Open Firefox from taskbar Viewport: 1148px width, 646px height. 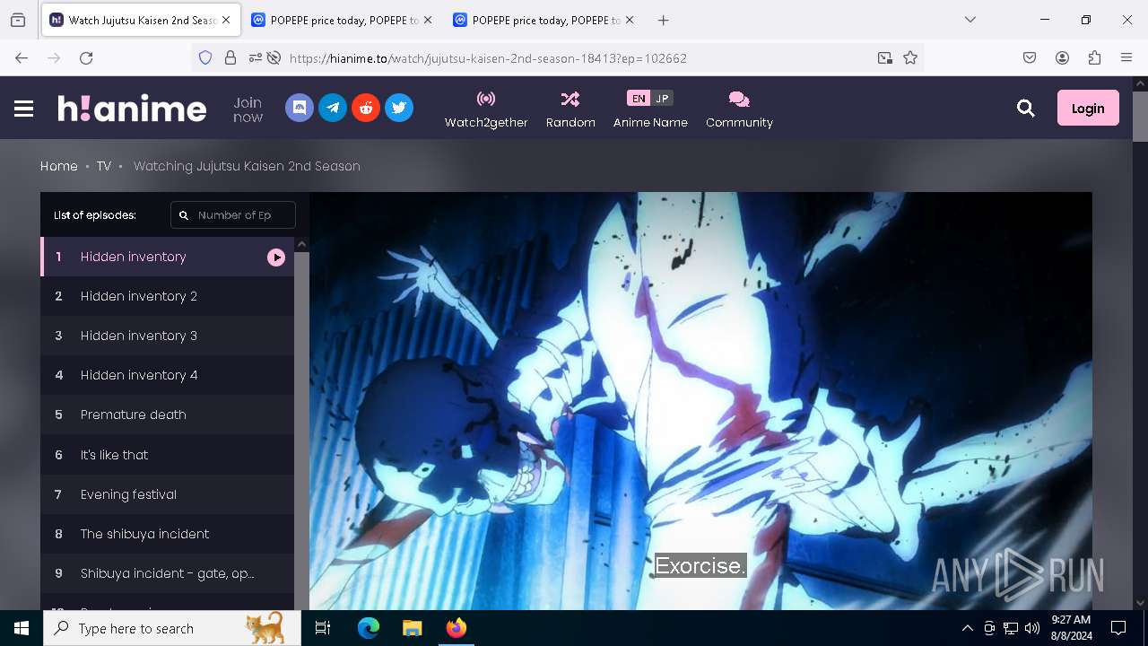(456, 628)
